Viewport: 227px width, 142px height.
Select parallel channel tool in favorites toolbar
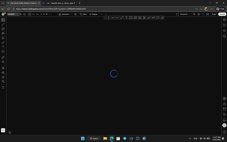pos(162,18)
